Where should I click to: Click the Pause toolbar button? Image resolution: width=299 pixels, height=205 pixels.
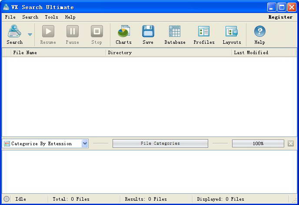click(73, 35)
